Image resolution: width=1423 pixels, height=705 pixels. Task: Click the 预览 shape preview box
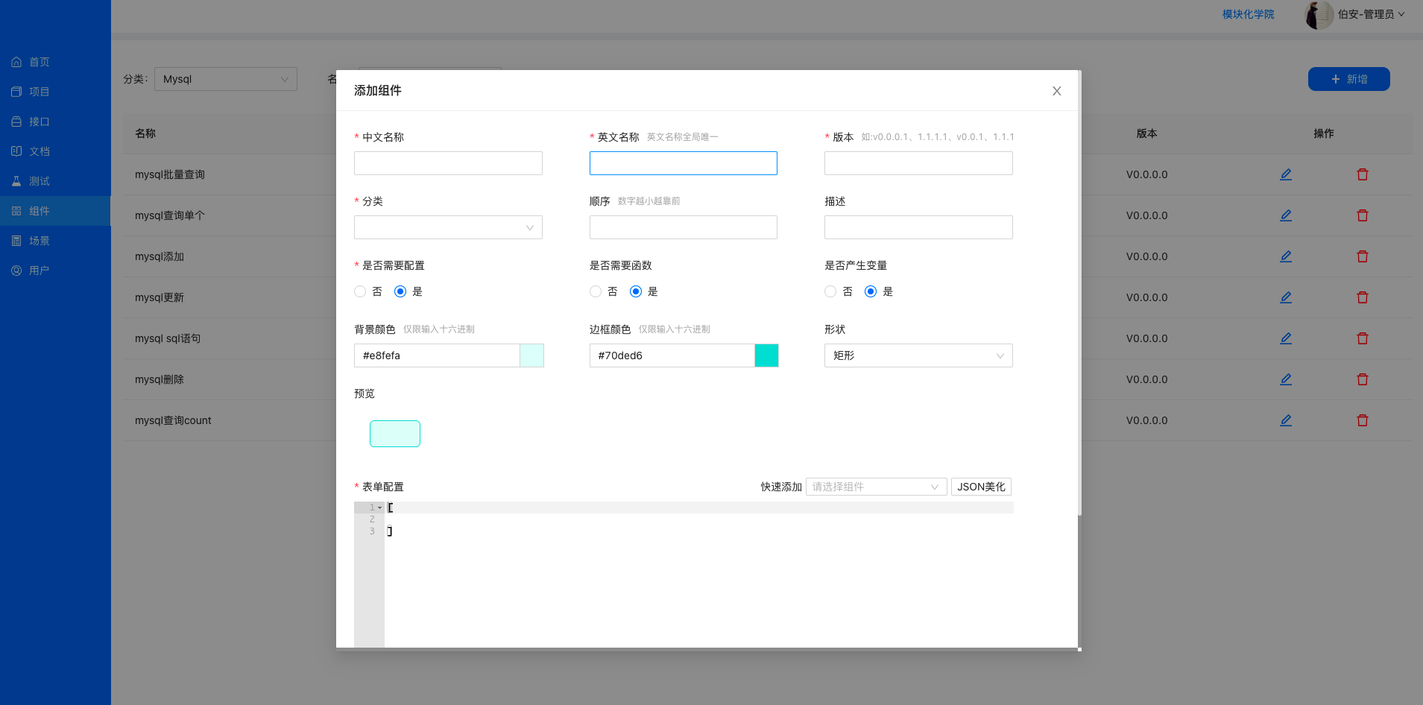(x=395, y=434)
